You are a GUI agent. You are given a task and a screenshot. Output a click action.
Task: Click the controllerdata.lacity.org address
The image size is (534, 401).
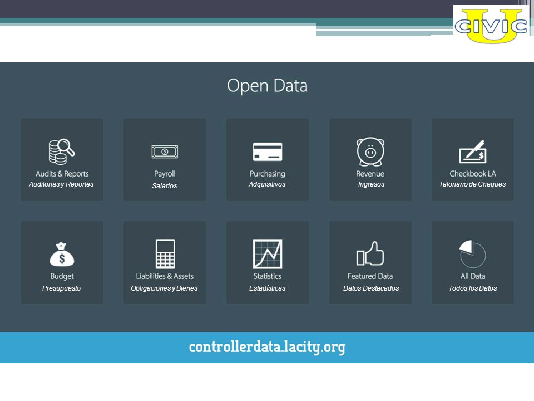267,348
